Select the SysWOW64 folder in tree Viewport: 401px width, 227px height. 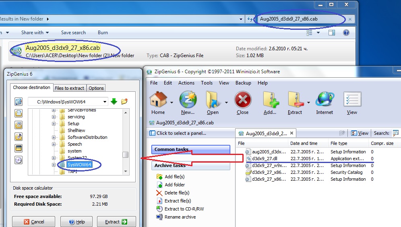79,165
